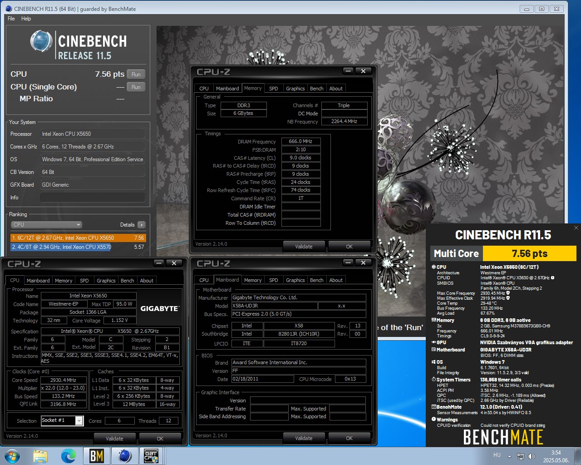
Task: Click OK in the Mainboard CPU-Z window
Action: (349, 438)
